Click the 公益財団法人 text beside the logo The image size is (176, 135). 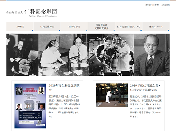pos(14,12)
